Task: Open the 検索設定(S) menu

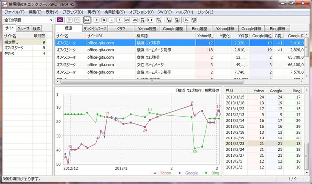Action: tap(114, 12)
